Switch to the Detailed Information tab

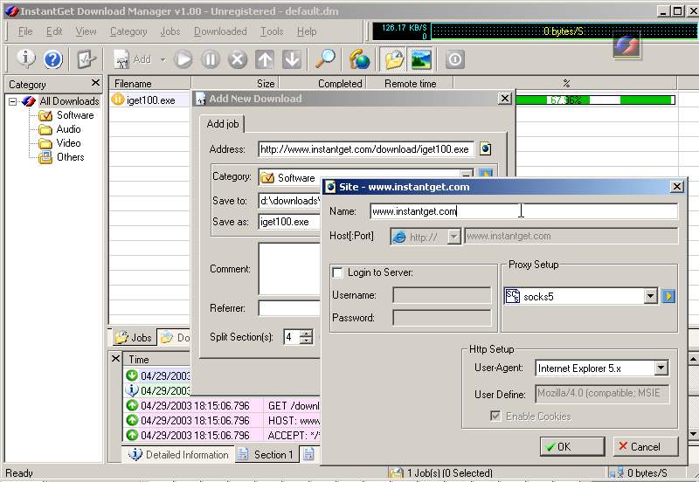pos(178,454)
